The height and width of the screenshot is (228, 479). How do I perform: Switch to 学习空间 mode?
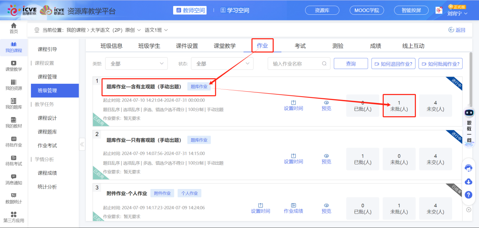tap(235, 10)
